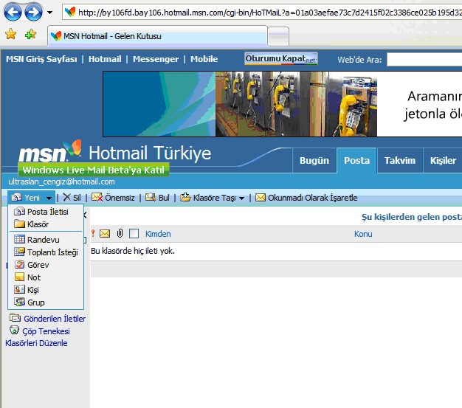Click the ultraslan_cengiz@hotmail.com account text
Screen dimensions: 462x408
click(x=61, y=181)
